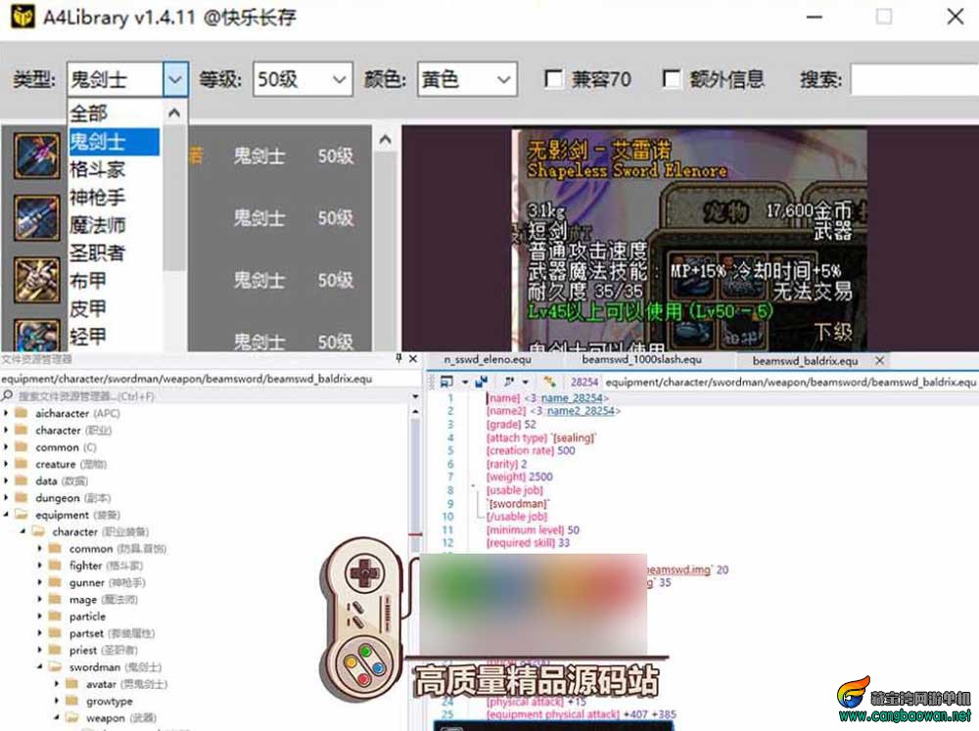Click the dungeon folder icon
This screenshot has width=979, height=731.
coord(22,497)
